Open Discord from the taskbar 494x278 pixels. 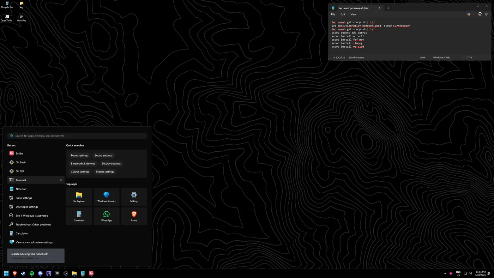coord(40,273)
